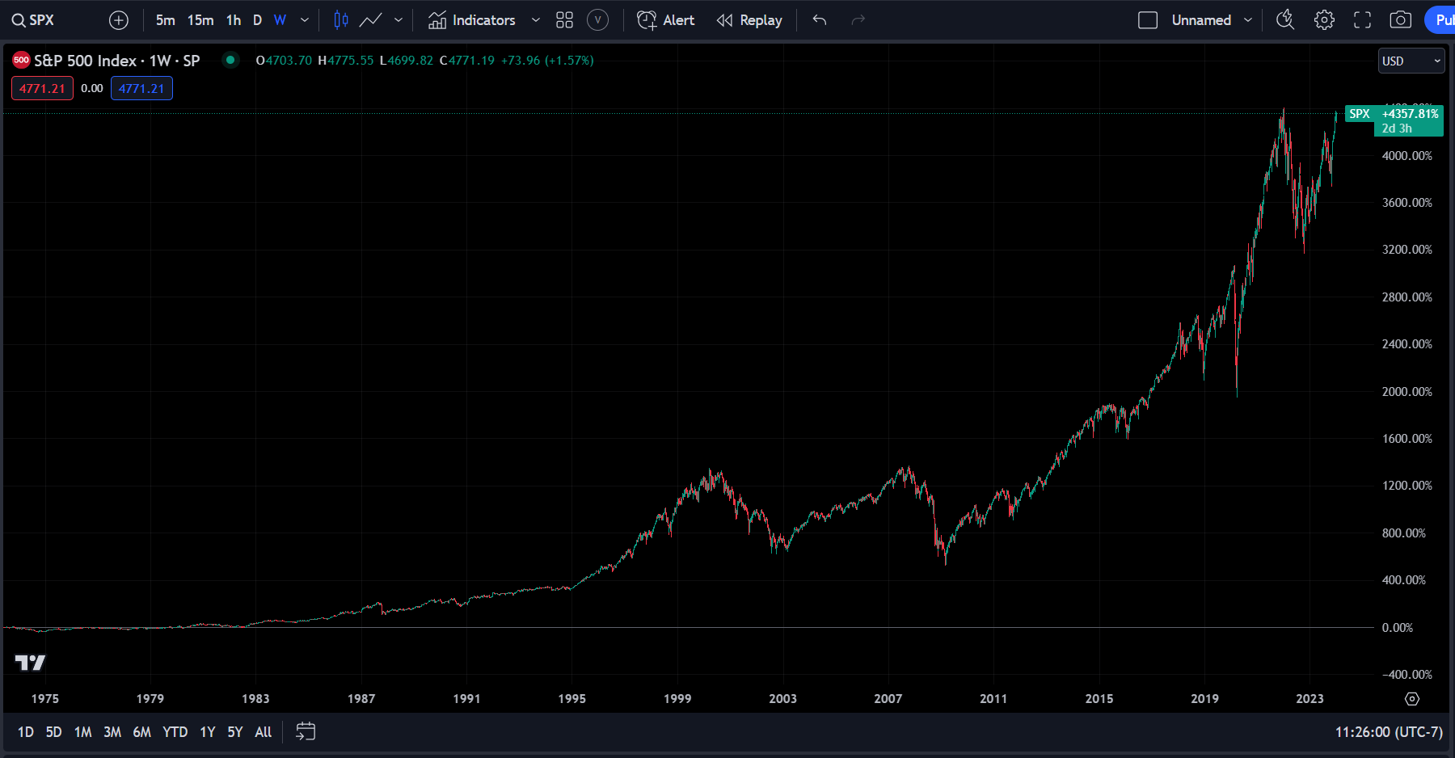
Task: Click the layout square icon
Action: click(1148, 20)
